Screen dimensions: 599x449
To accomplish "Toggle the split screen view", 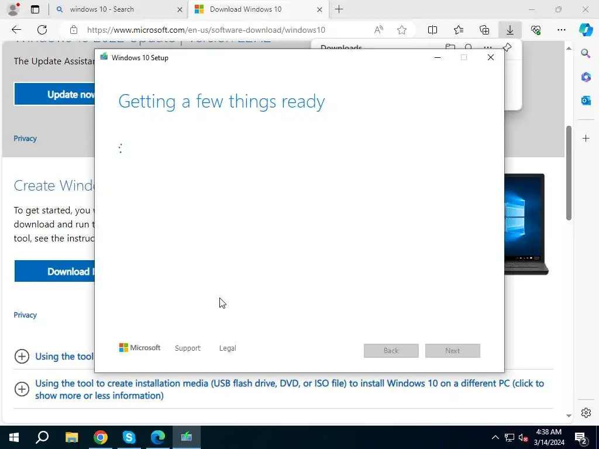I will pos(432,30).
